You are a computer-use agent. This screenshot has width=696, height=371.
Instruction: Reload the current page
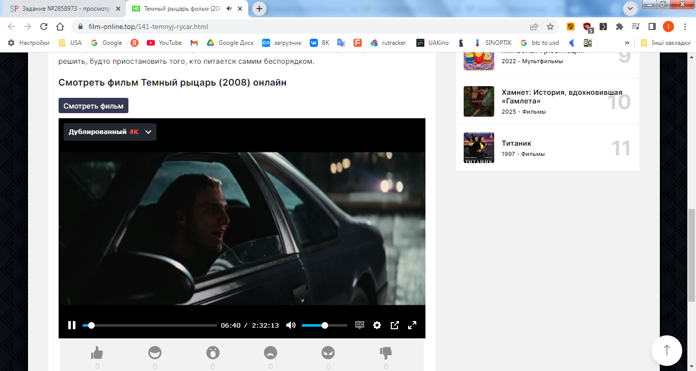(x=44, y=26)
